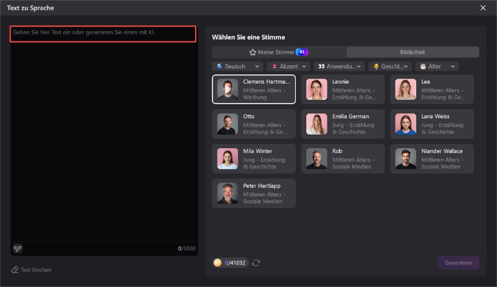Click the eraser icon beside Text löschen
The height and width of the screenshot is (287, 497).
(x=15, y=270)
